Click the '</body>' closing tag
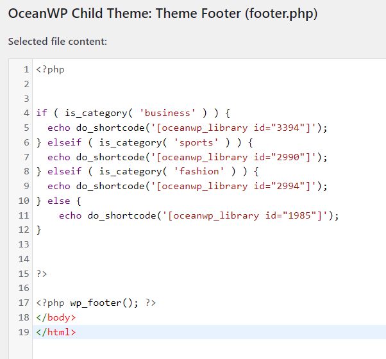 (x=56, y=317)
